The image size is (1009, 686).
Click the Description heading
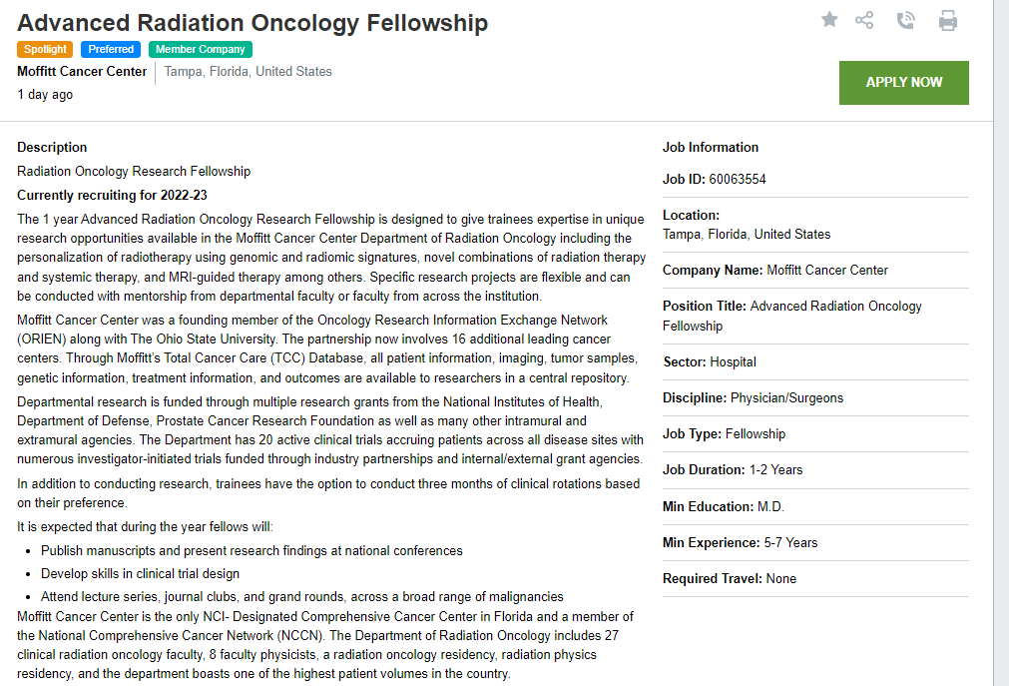(52, 147)
